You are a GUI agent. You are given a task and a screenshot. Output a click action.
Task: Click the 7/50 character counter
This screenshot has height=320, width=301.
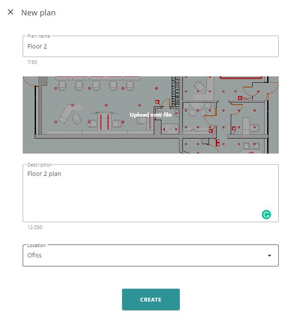[x=32, y=62]
